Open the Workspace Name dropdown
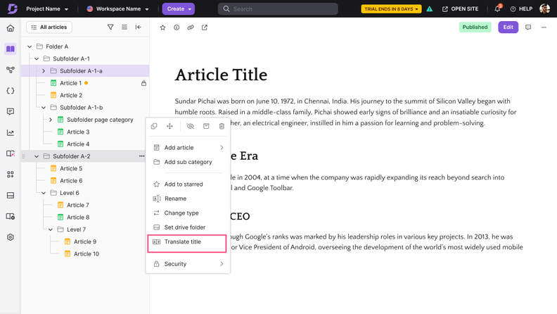557x314 pixels. 117,9
